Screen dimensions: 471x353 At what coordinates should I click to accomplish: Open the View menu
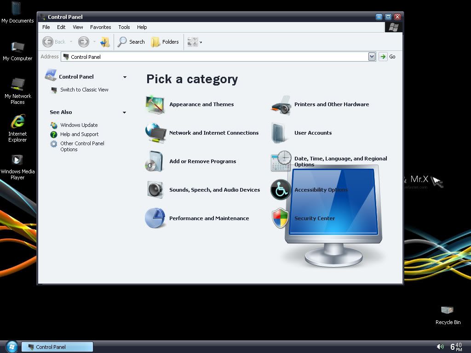click(x=78, y=27)
